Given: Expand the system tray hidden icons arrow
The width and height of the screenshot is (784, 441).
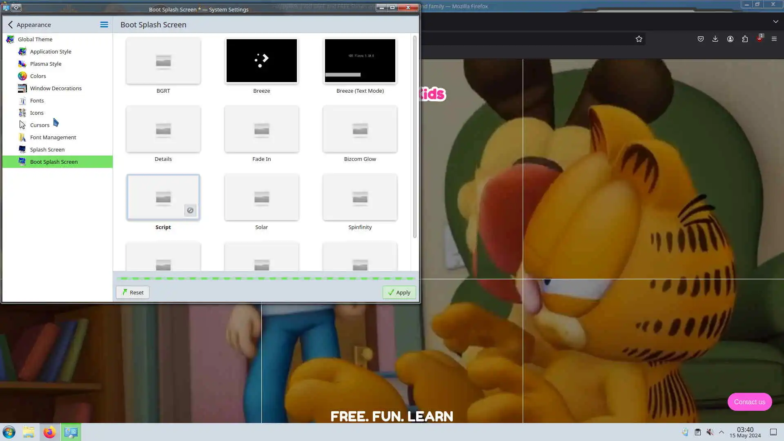Looking at the screenshot, I should coord(722,432).
